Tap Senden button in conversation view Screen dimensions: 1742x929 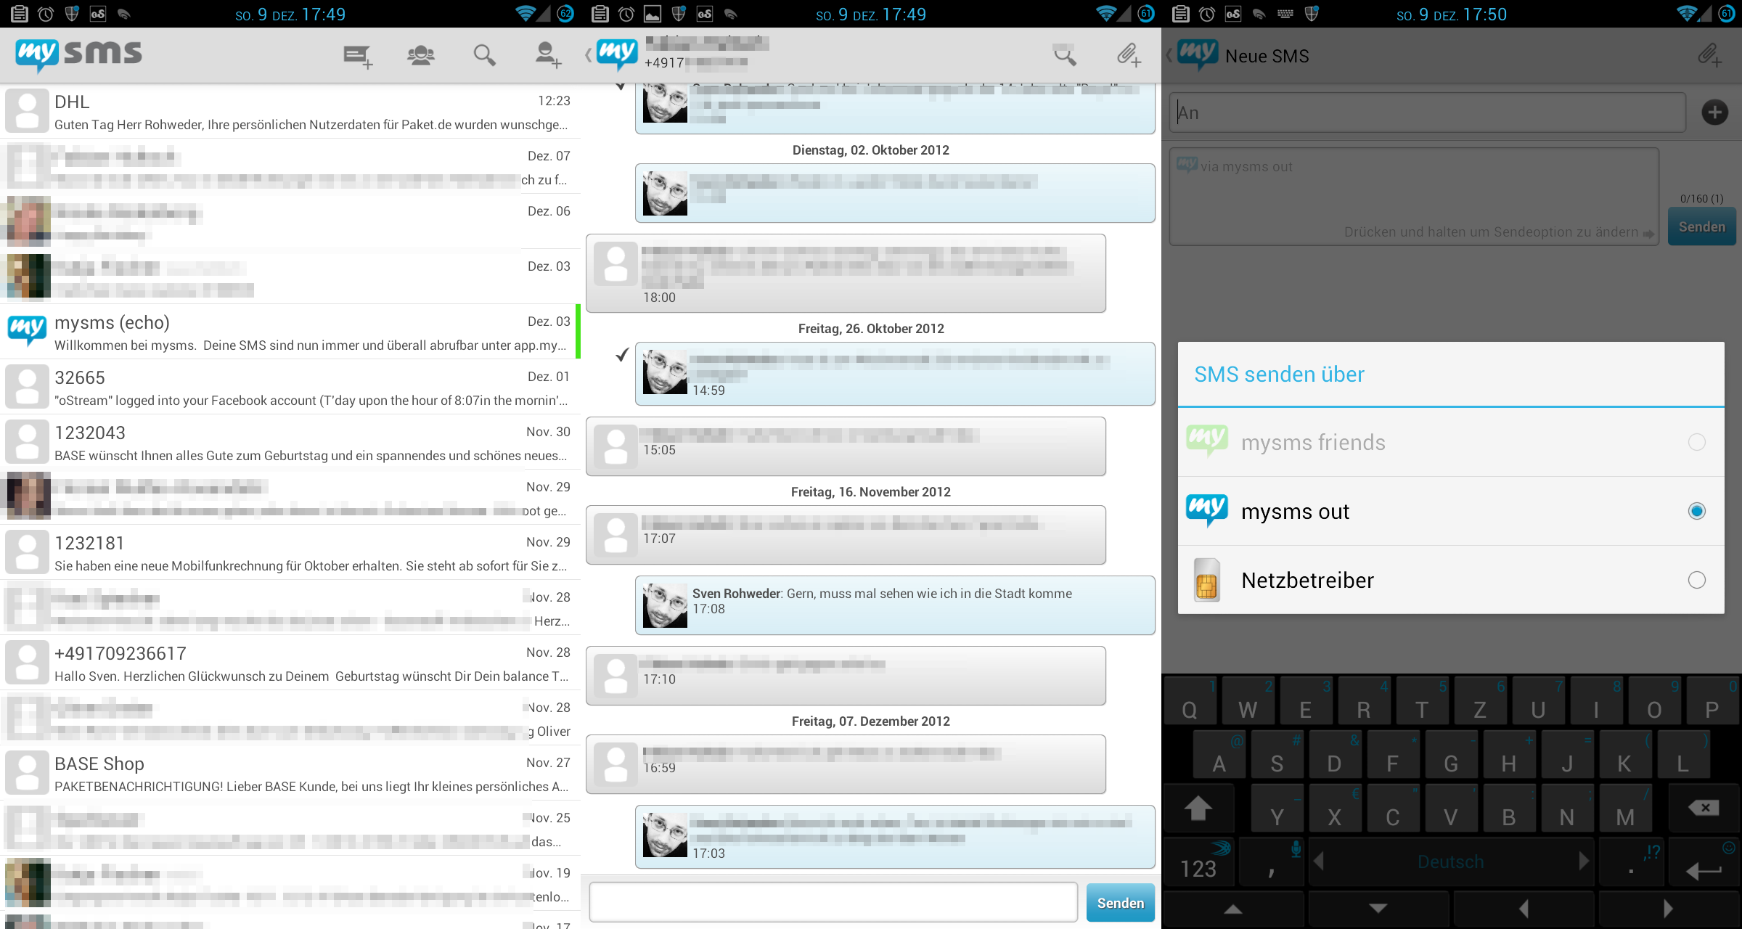(x=1120, y=903)
